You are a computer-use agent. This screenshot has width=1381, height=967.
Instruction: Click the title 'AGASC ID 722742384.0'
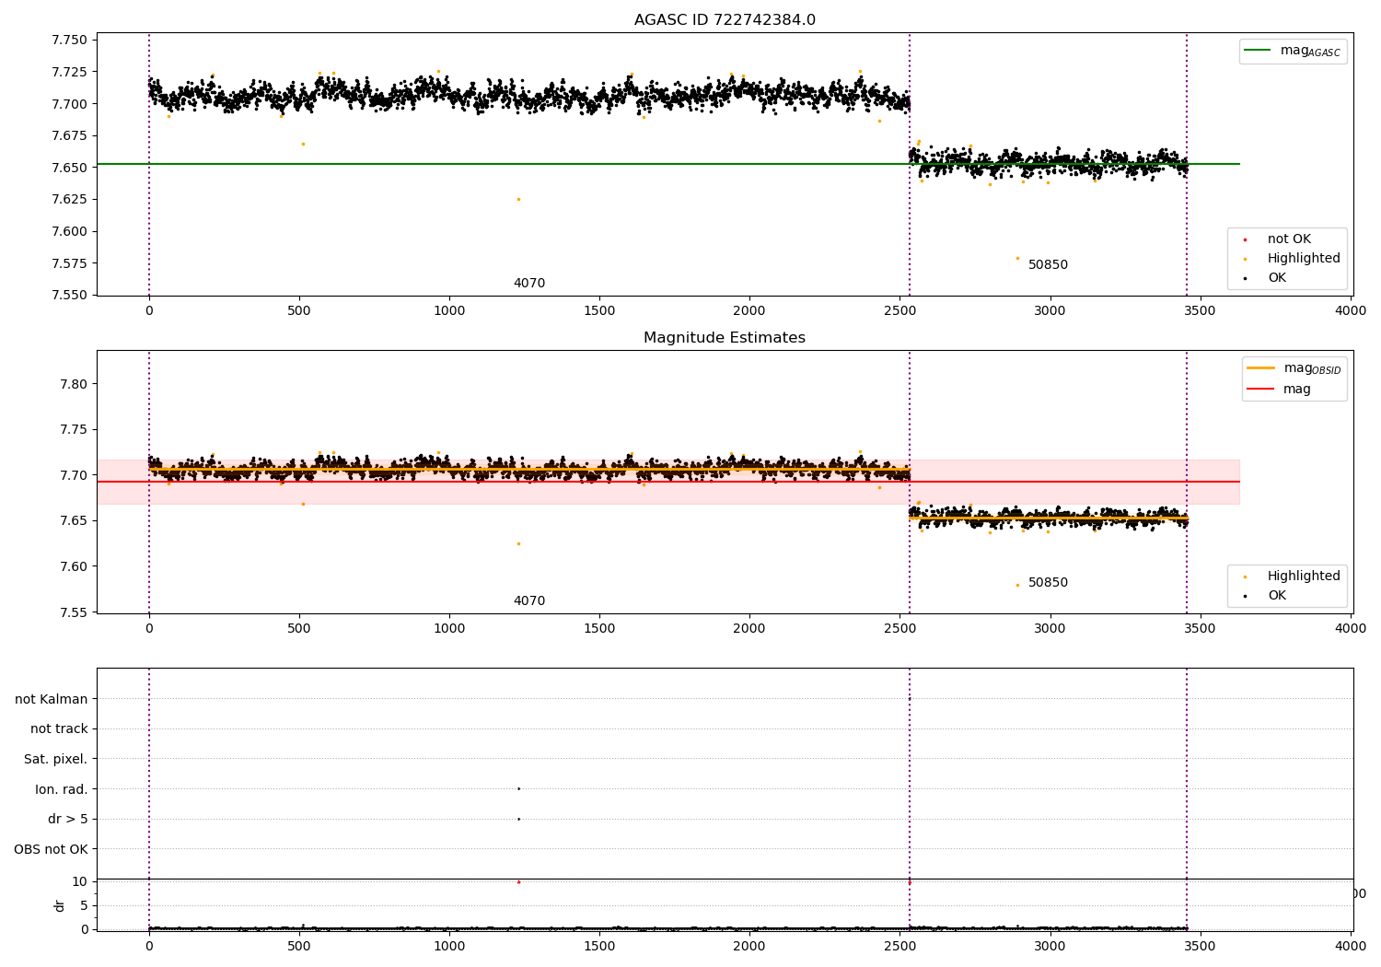725,20
